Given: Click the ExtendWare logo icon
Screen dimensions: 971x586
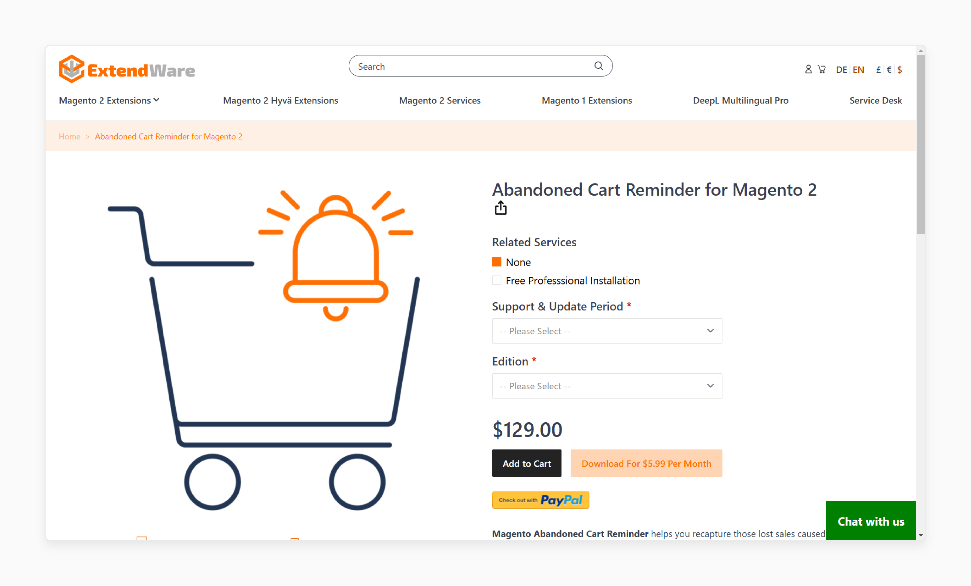Looking at the screenshot, I should (x=70, y=67).
